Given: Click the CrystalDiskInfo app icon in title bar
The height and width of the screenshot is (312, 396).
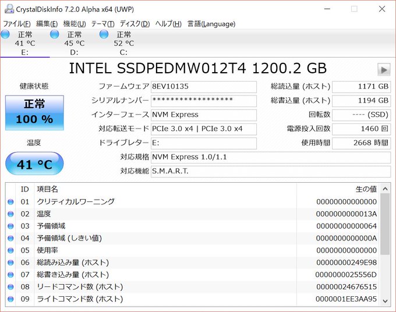Looking at the screenshot, I should pos(9,9).
